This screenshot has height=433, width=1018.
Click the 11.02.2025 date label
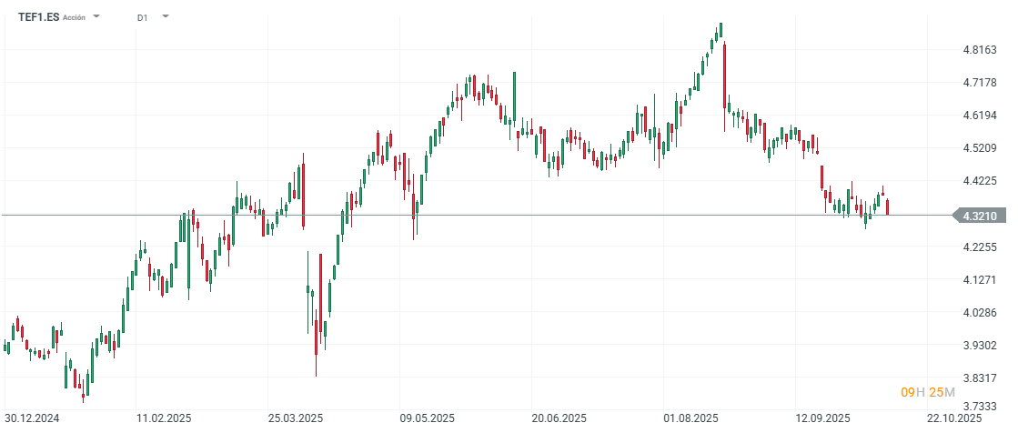pos(163,418)
